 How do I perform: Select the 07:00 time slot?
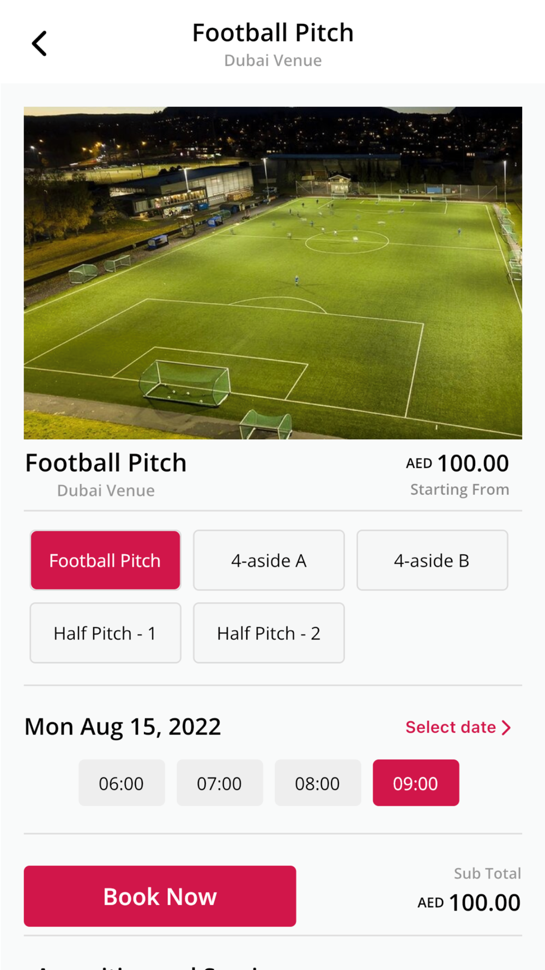220,783
